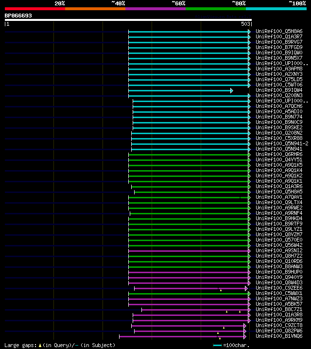The height and width of the screenshot is (349, 311).
Task: Select hit label UniRef100_Q4VY51
Action: pyautogui.click(x=279, y=159)
